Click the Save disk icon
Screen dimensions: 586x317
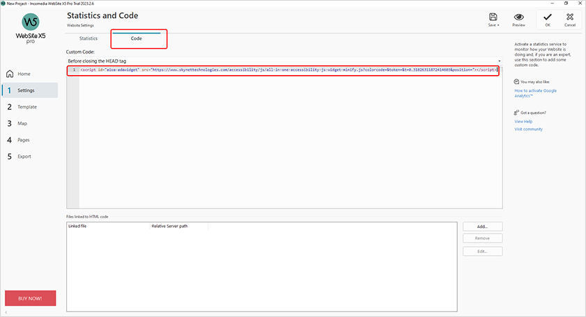(x=493, y=17)
